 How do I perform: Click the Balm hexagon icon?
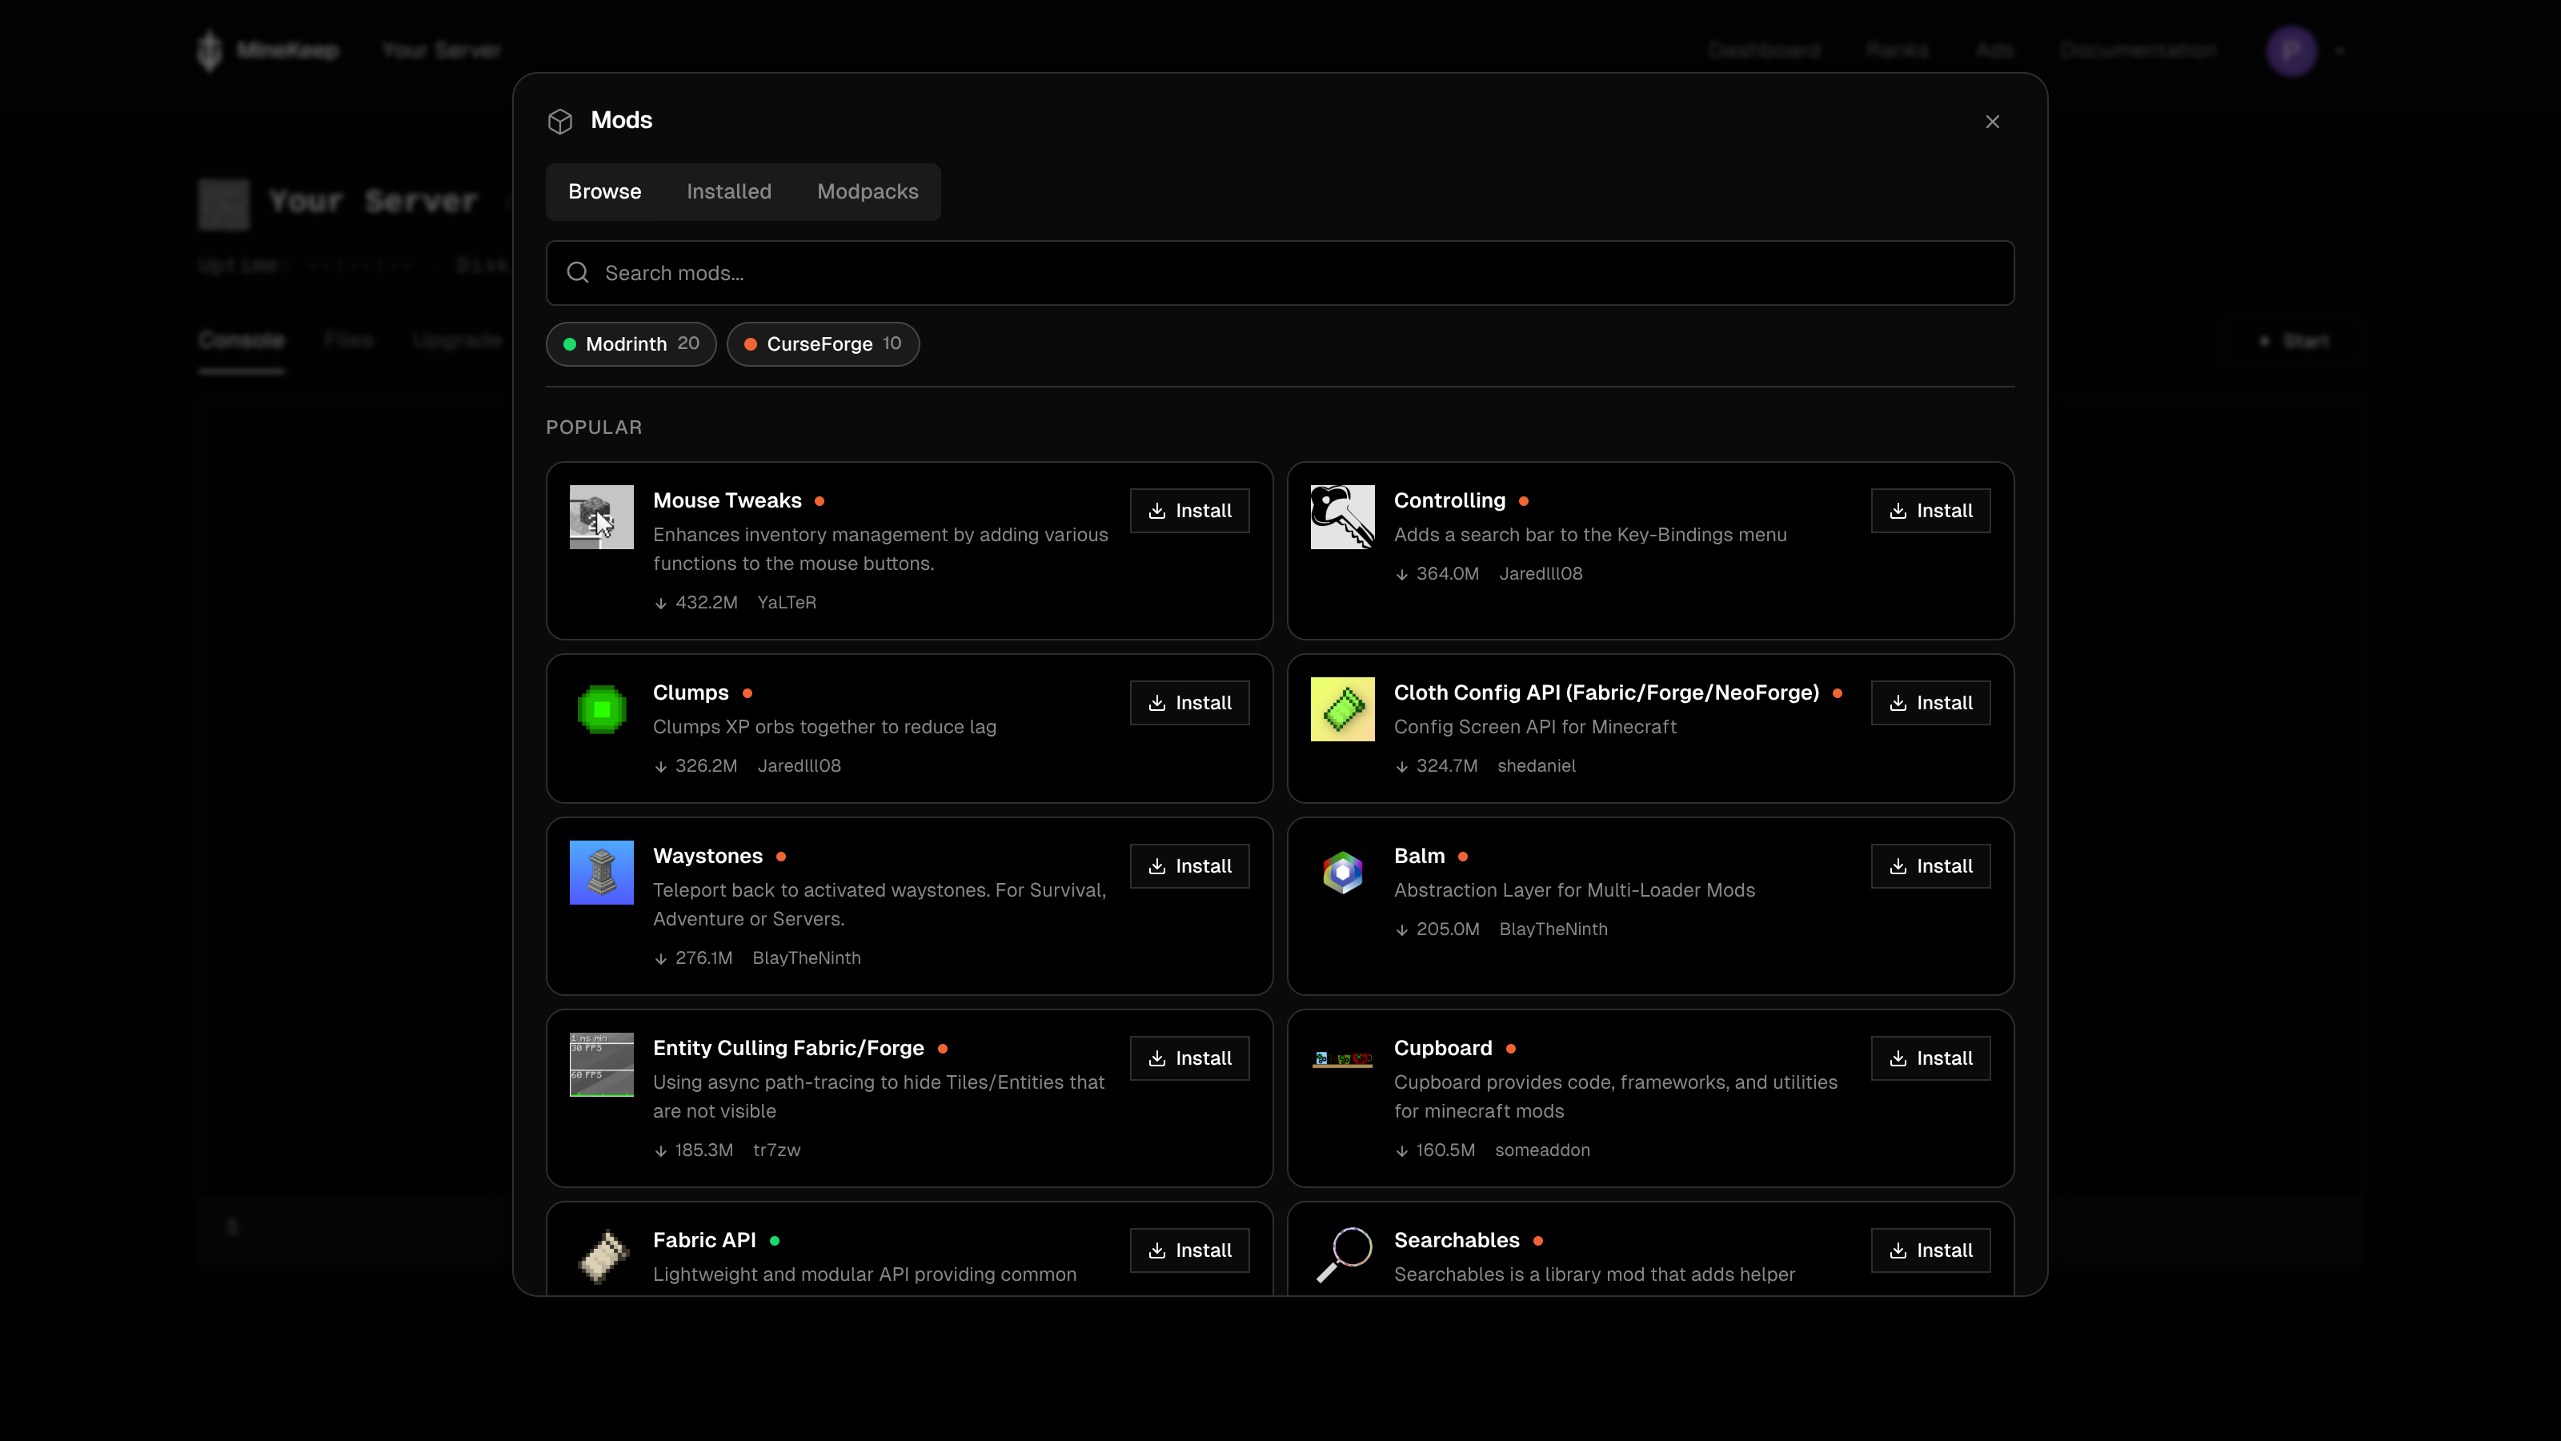[x=1342, y=872]
